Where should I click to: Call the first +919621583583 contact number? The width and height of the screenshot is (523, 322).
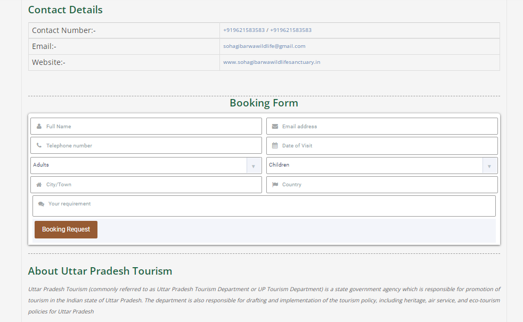coord(244,30)
